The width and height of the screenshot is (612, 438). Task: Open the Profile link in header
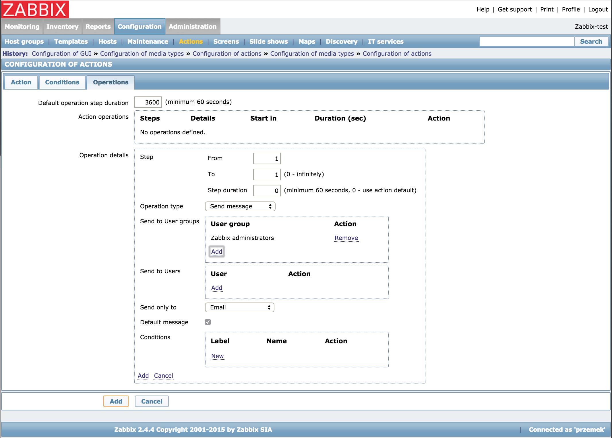[x=571, y=9]
